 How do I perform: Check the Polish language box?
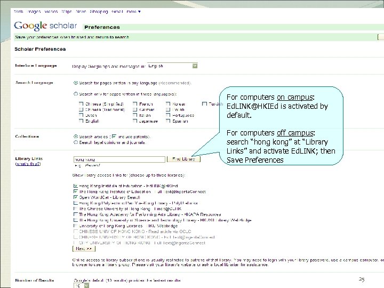pos(168,109)
